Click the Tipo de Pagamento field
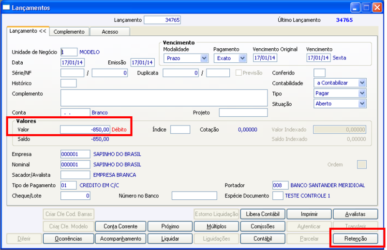Screen dimensions: 387x250 68,185
